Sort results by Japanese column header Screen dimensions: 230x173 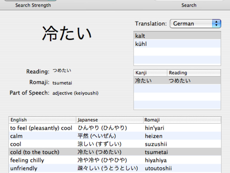pyautogui.click(x=109, y=120)
